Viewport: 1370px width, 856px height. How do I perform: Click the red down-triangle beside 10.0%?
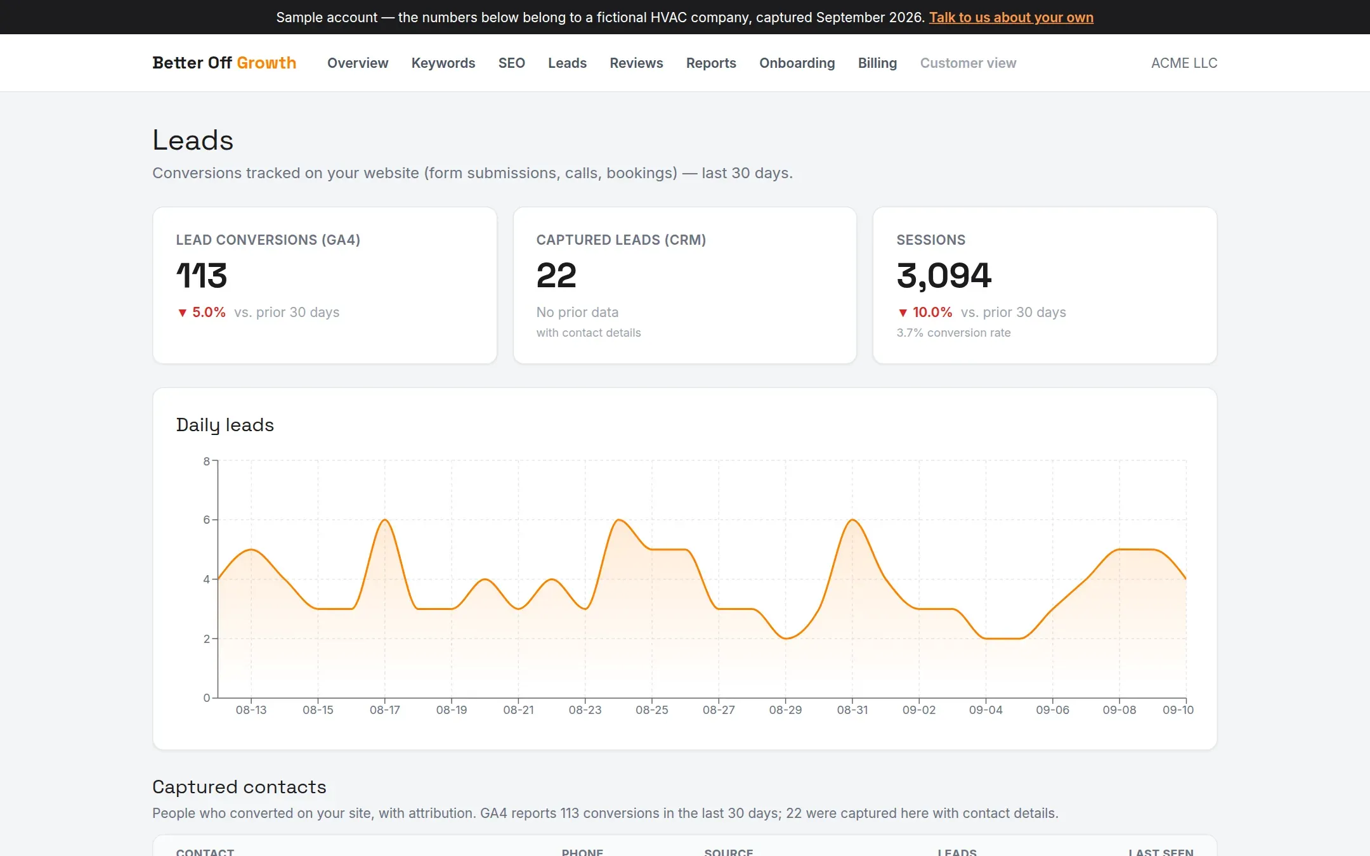903,313
